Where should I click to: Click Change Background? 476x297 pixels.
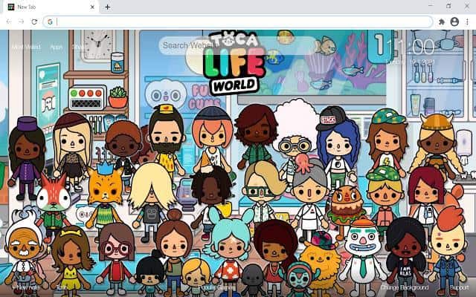pos(405,287)
